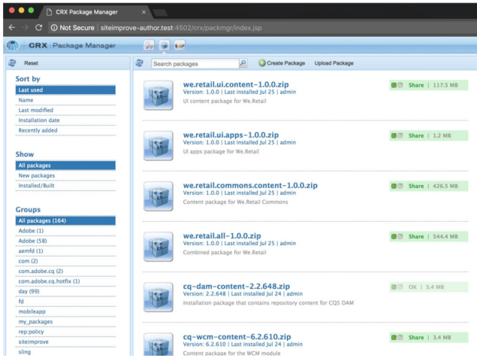The height and width of the screenshot is (361, 477).
Task: Click the browser address bar URL
Action: (x=181, y=28)
